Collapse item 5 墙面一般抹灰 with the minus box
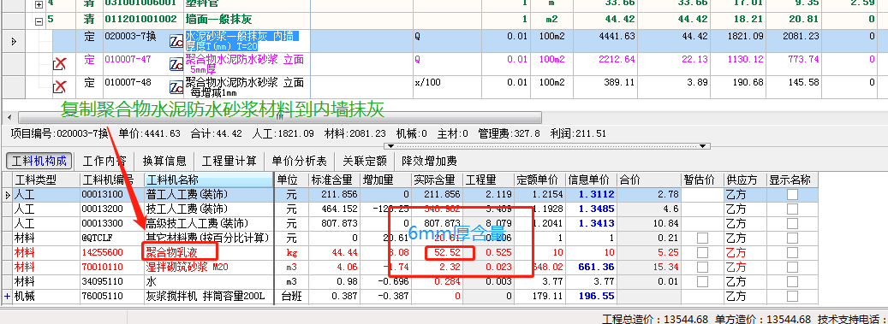 [39, 22]
